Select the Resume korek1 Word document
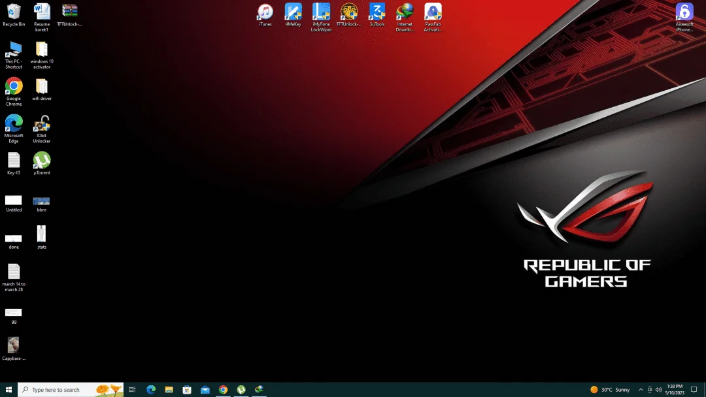This screenshot has height=397, width=706. click(x=41, y=17)
